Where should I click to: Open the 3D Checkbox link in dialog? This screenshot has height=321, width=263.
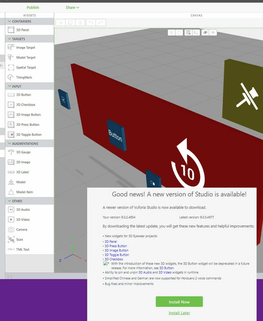click(x=114, y=259)
